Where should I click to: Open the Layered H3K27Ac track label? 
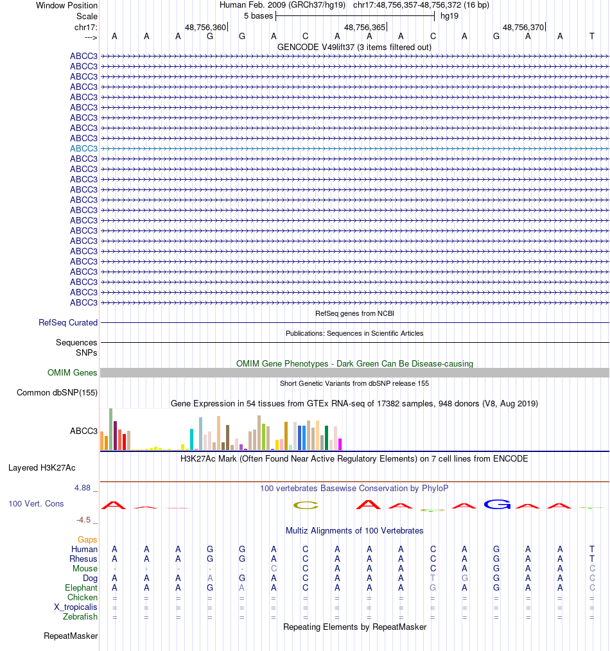(42, 468)
